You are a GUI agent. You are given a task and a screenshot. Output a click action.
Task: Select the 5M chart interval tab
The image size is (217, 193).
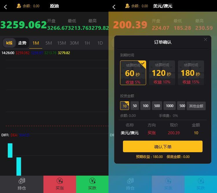coord(49,43)
